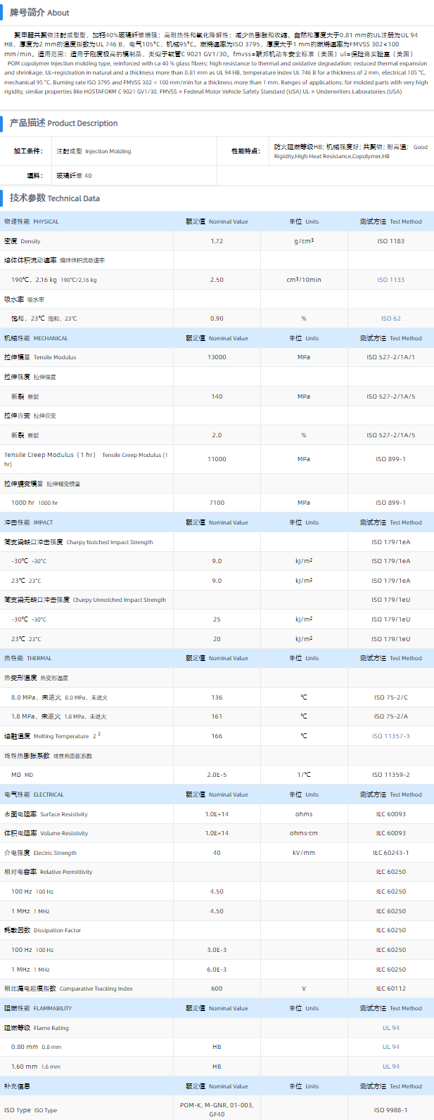Open the ISO 1133 test method link
The height and width of the screenshot is (1120, 434).
click(390, 280)
